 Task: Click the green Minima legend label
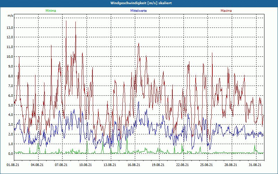point(51,11)
